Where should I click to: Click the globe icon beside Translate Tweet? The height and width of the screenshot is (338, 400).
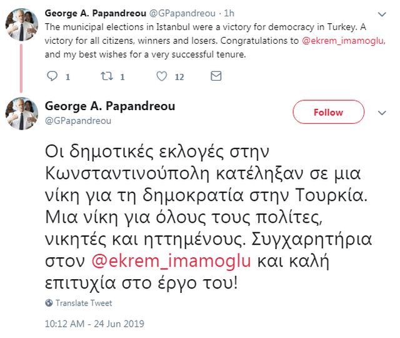[49, 303]
